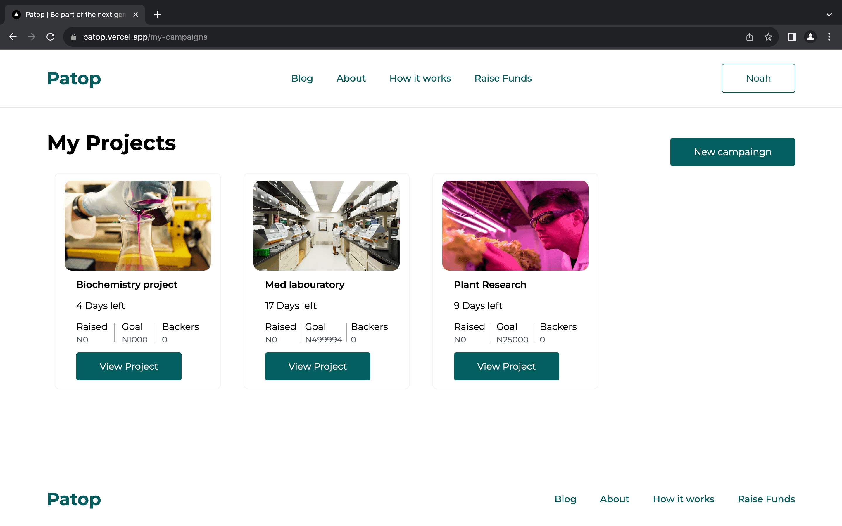Reload the page with refresh icon

[x=51, y=37]
